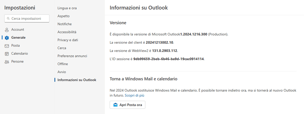Select the Avvio settings page
The height and width of the screenshot is (114, 304).
click(x=62, y=72)
